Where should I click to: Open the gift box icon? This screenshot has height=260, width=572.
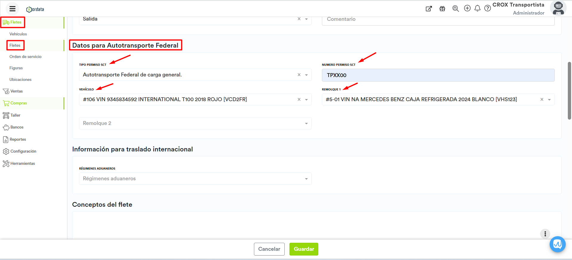(442, 9)
